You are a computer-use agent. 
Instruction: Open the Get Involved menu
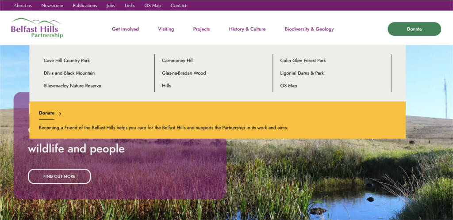tap(125, 29)
